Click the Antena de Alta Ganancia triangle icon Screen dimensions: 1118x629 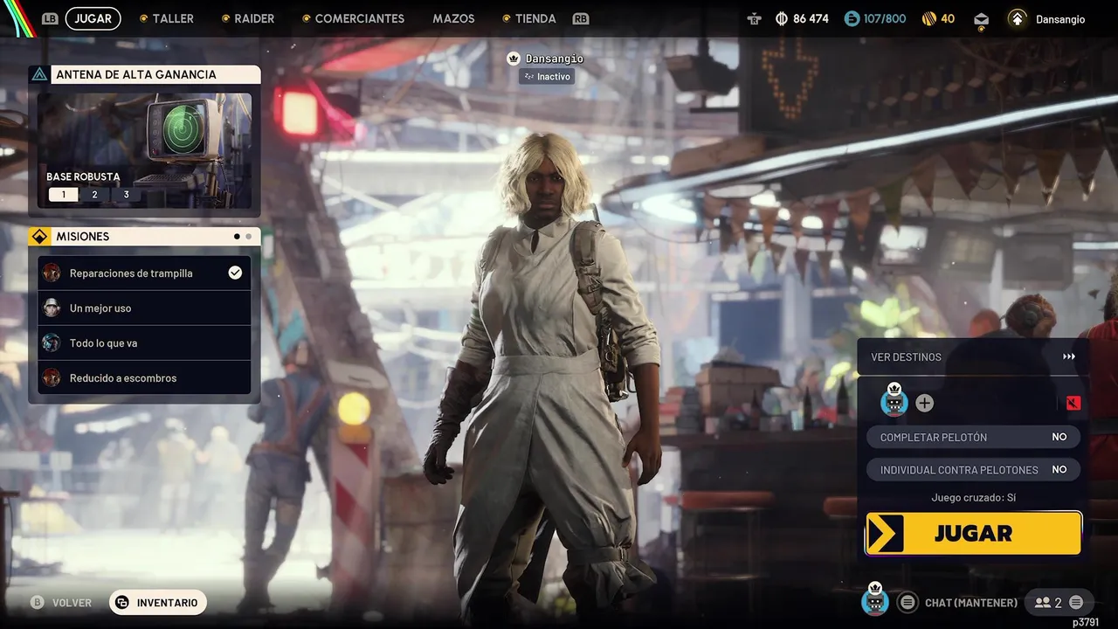[38, 74]
